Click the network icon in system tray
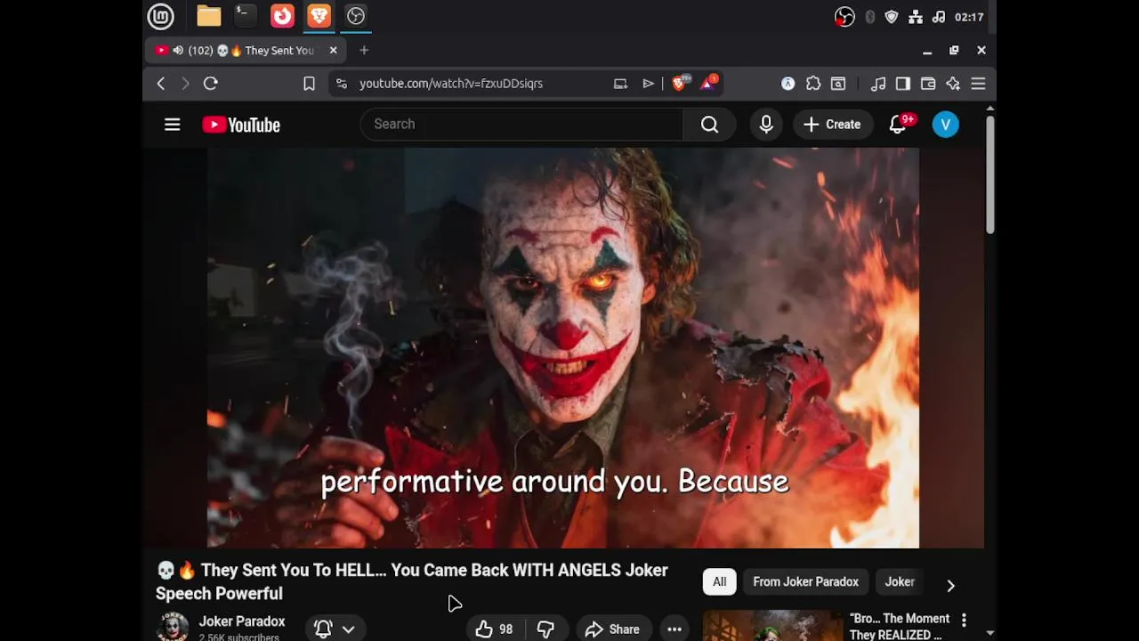Viewport: 1139px width, 641px height. pos(915,17)
